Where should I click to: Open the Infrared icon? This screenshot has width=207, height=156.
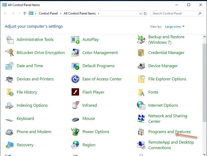point(76,105)
